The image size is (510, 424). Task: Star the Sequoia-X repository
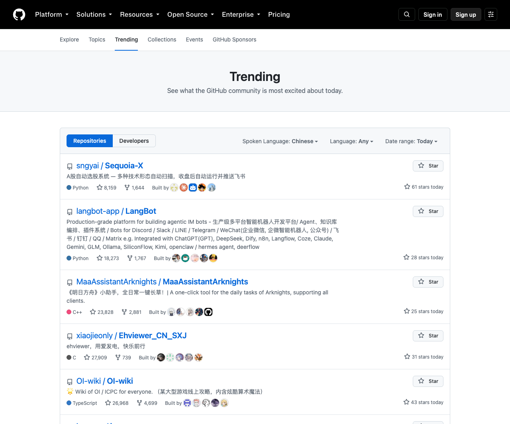tap(428, 166)
